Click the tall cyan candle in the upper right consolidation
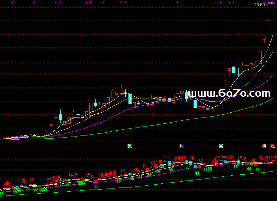The height and width of the screenshot is (201, 277). coord(234,70)
